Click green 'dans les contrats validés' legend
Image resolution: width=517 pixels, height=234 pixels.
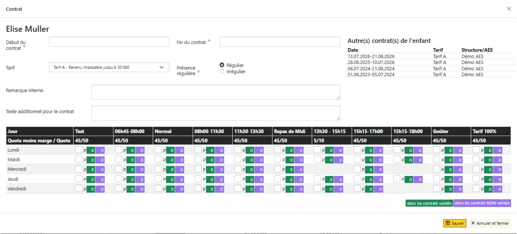[x=429, y=203]
